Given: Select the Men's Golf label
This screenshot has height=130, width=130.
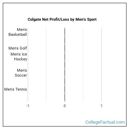Looking at the screenshot, I should (18, 48).
